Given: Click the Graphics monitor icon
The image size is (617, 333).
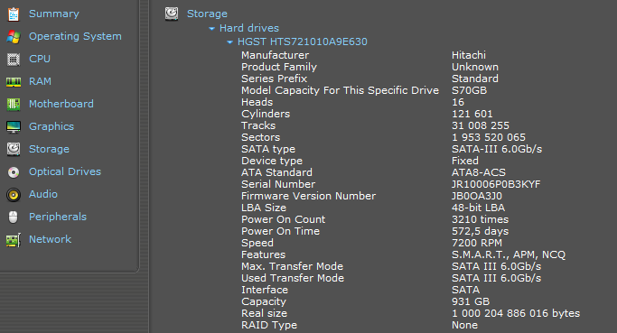Looking at the screenshot, I should click(14, 127).
